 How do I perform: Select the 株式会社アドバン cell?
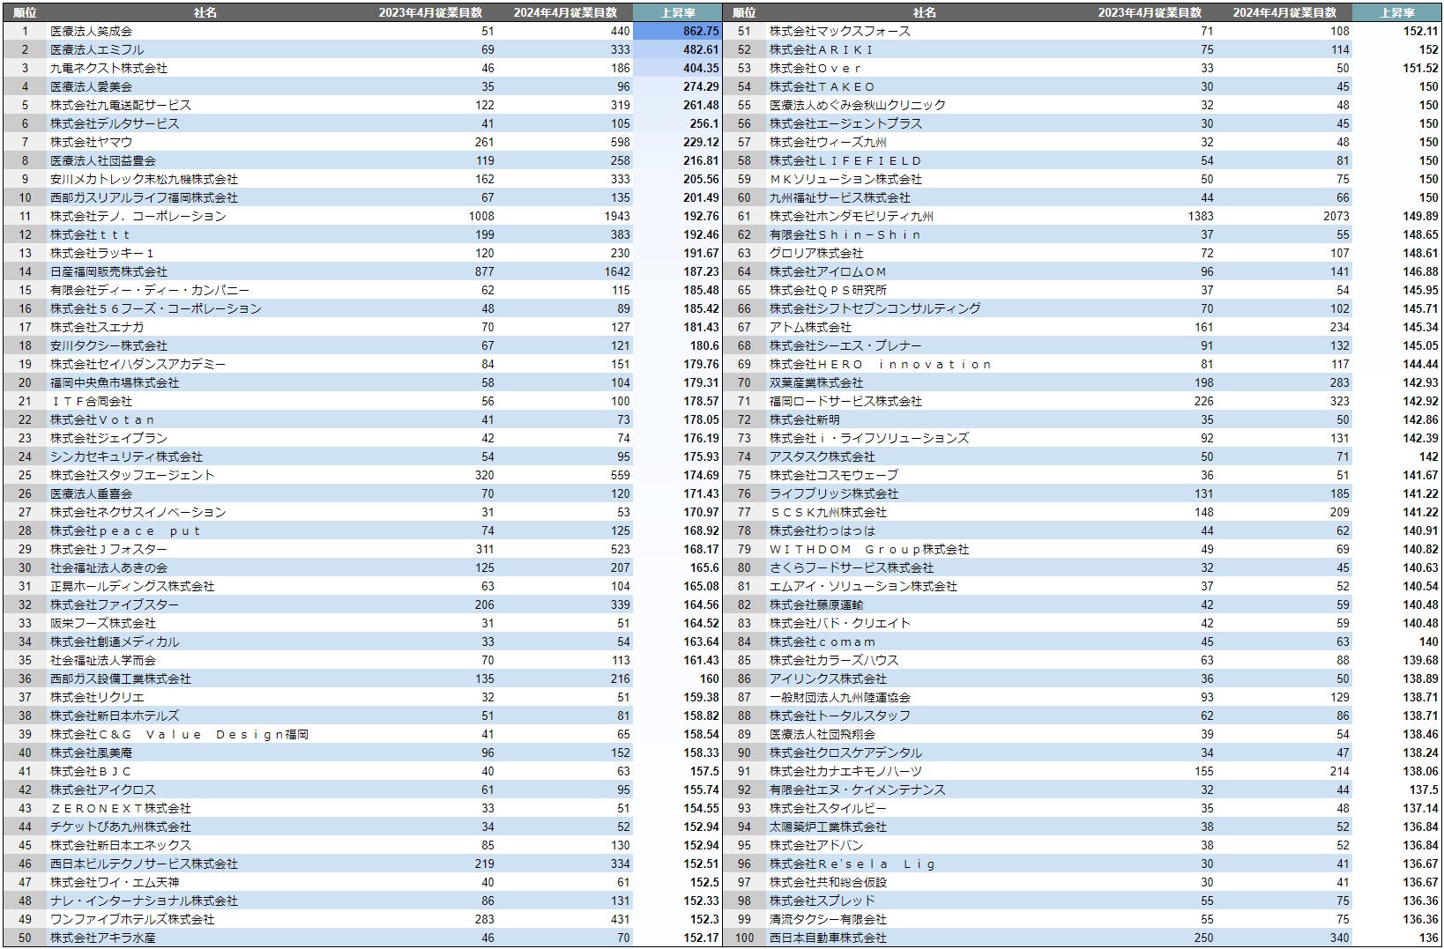click(x=816, y=845)
